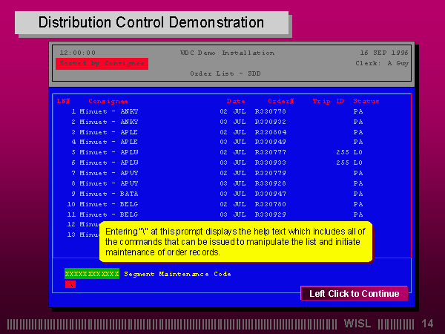
Task: Click status PA for order R330947
Action: [358, 194]
